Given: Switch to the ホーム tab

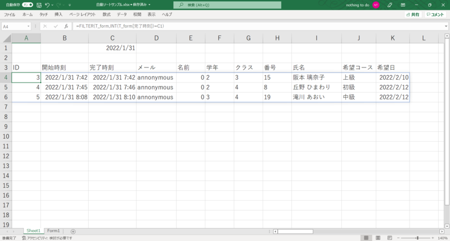Looking at the screenshot, I should pos(28,15).
